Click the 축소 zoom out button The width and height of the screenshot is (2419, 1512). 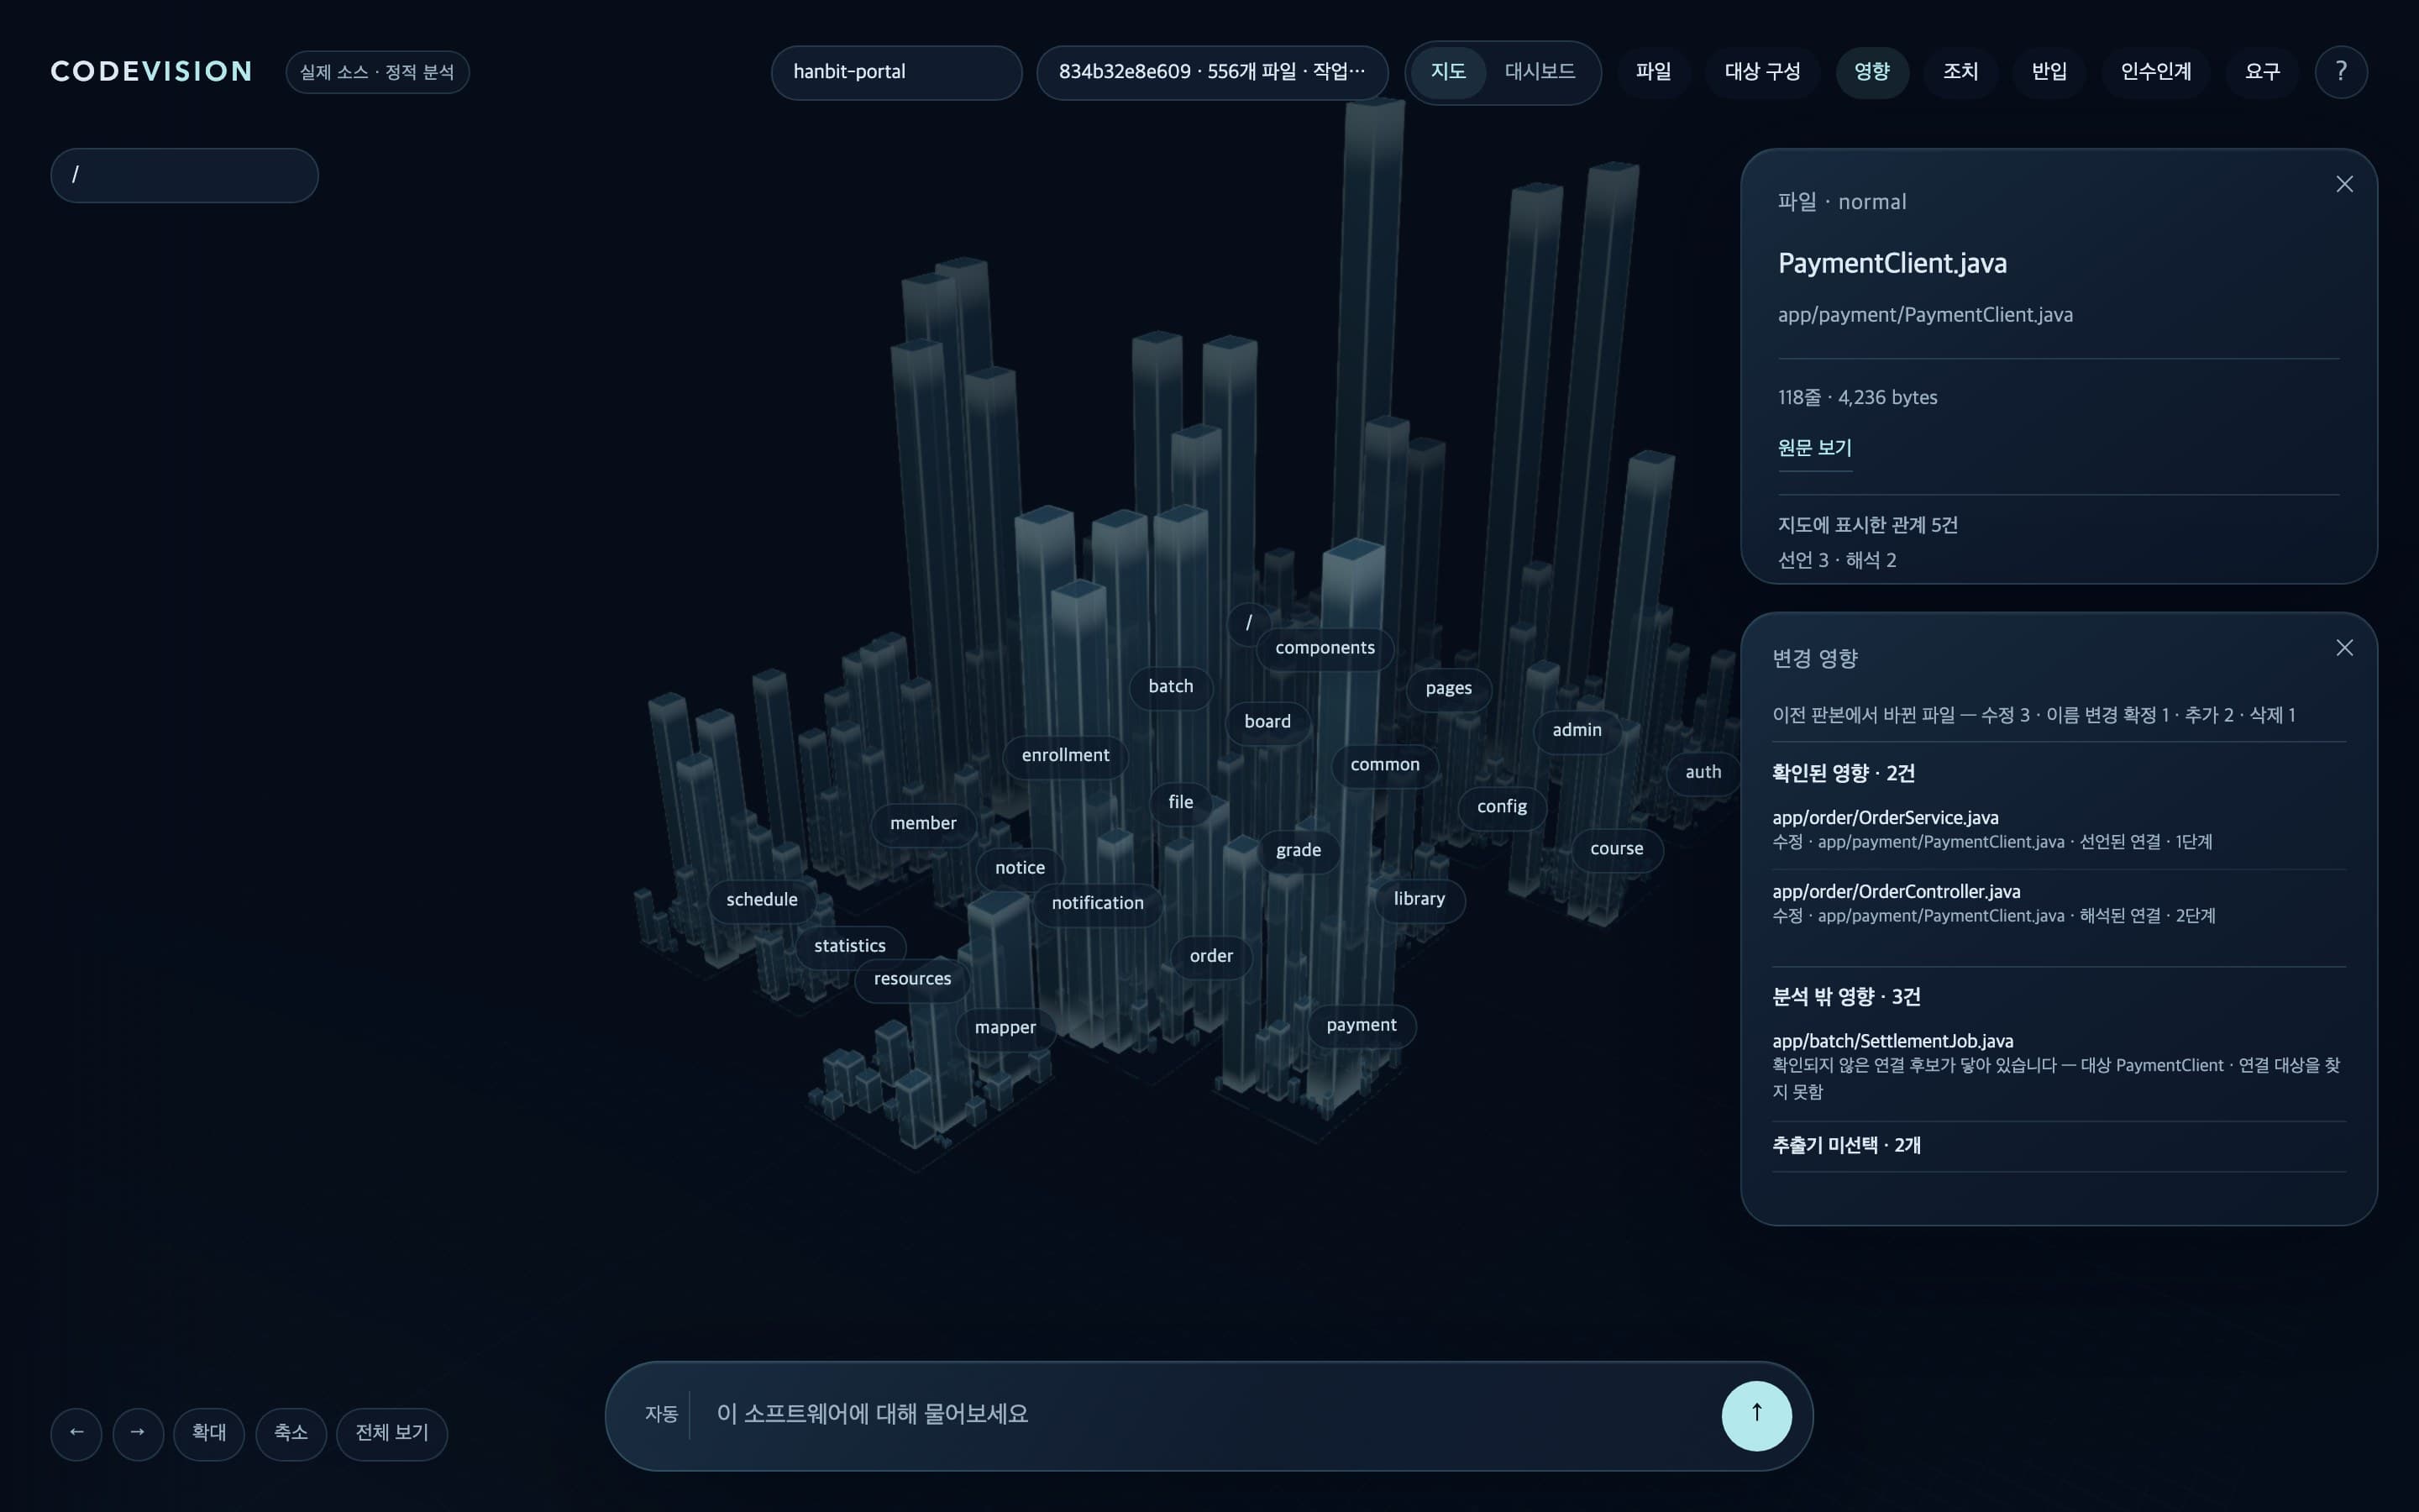pyautogui.click(x=291, y=1433)
